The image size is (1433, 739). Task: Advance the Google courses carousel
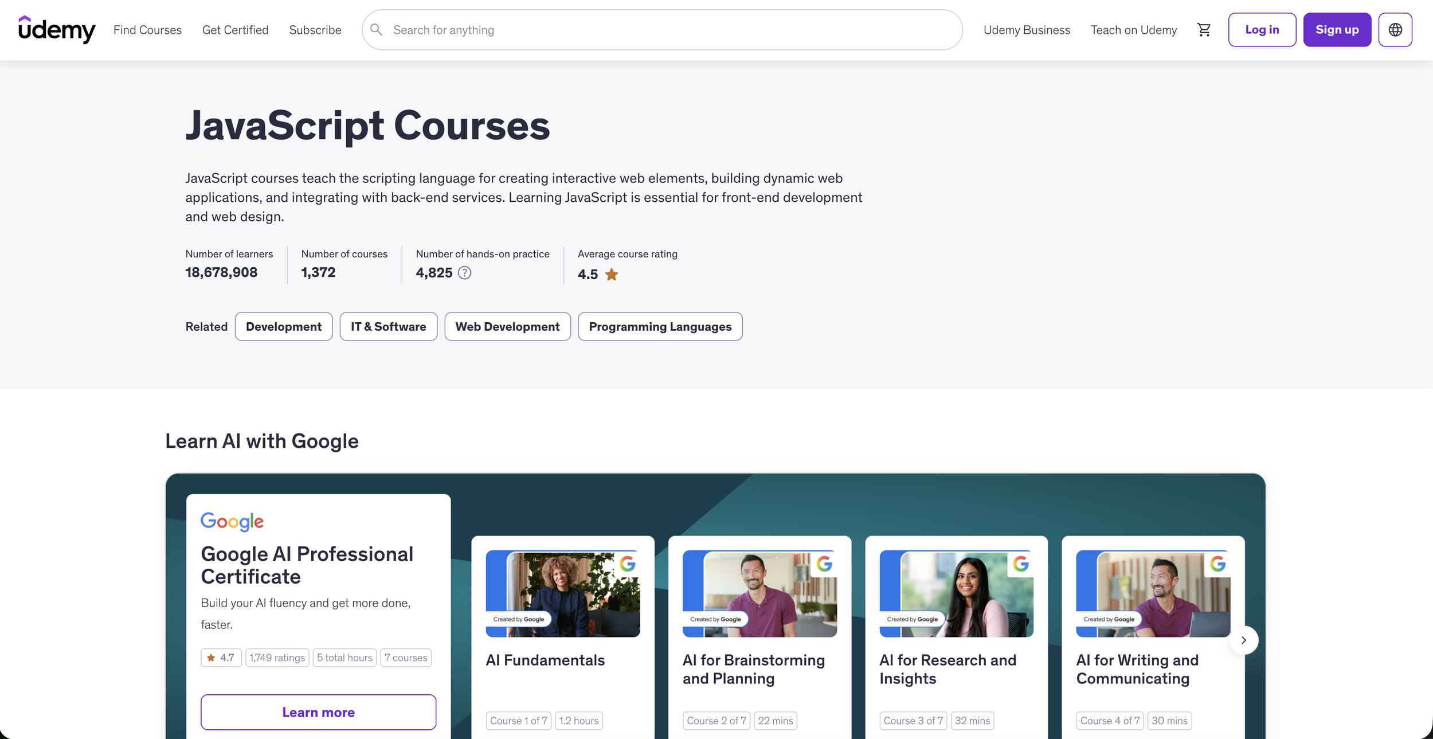coord(1244,640)
